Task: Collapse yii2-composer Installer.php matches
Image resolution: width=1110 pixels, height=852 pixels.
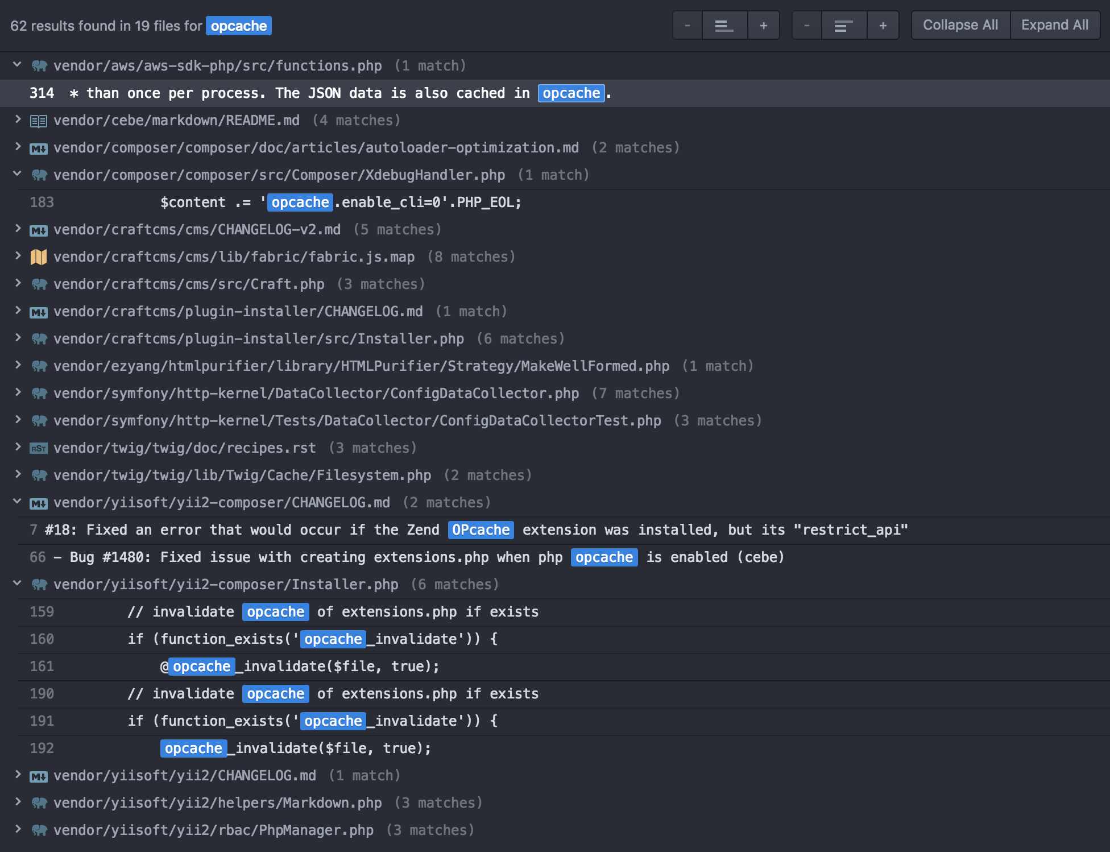Action: click(17, 584)
